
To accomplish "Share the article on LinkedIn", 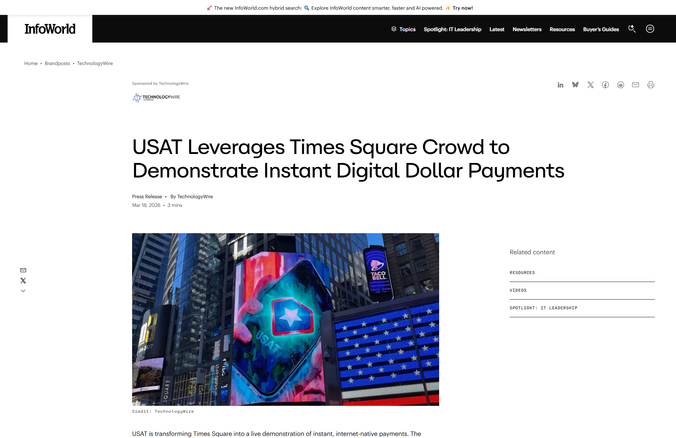I will click(x=560, y=85).
